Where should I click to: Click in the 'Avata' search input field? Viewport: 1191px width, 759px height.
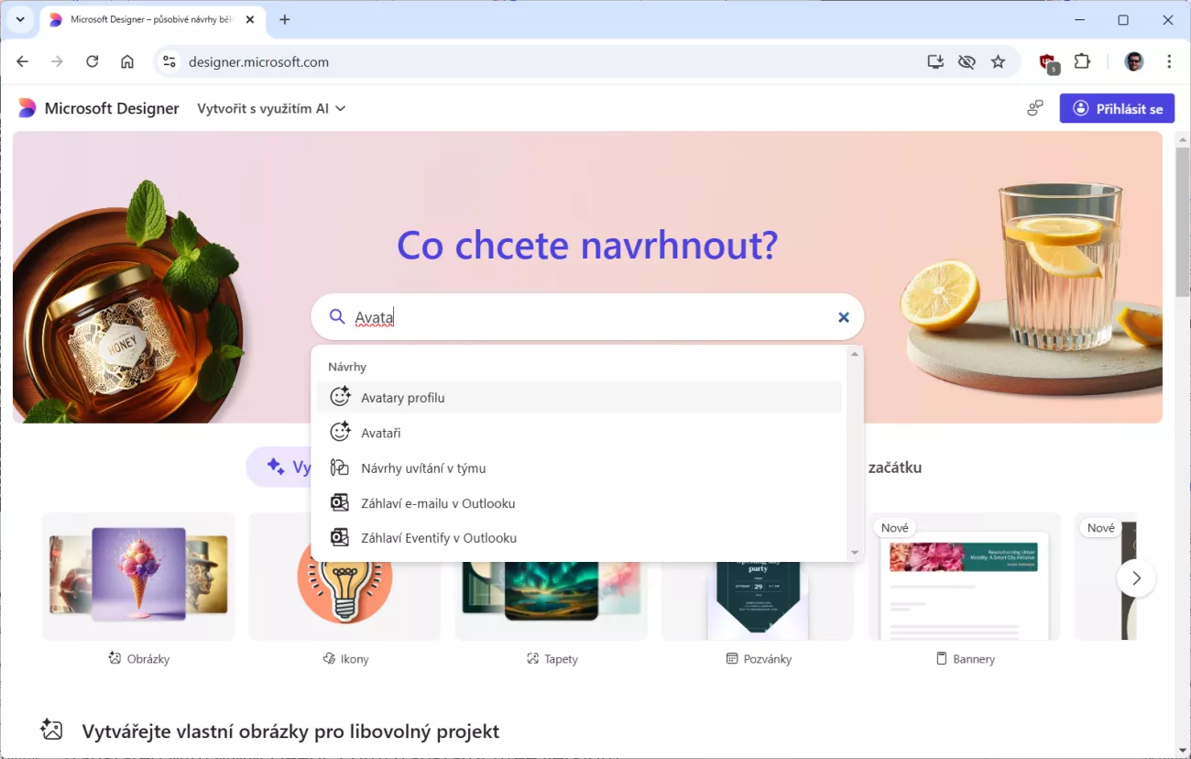coord(586,317)
